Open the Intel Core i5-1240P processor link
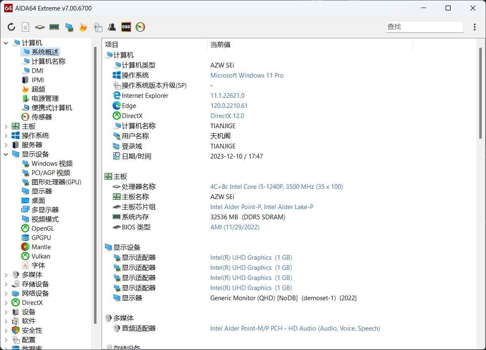The width and height of the screenshot is (486, 350). (277, 187)
